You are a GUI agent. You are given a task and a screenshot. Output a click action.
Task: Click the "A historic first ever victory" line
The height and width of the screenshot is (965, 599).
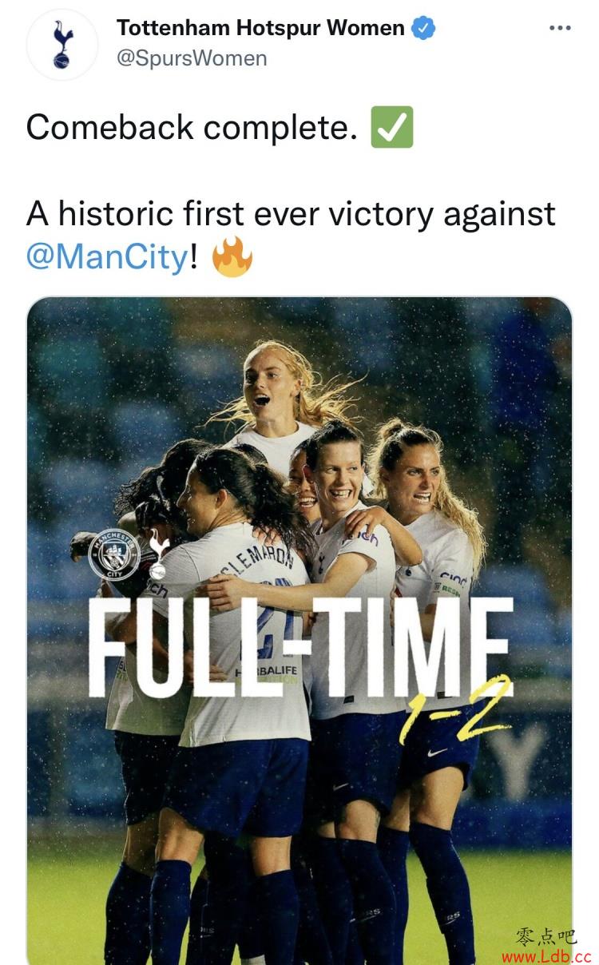291,214
